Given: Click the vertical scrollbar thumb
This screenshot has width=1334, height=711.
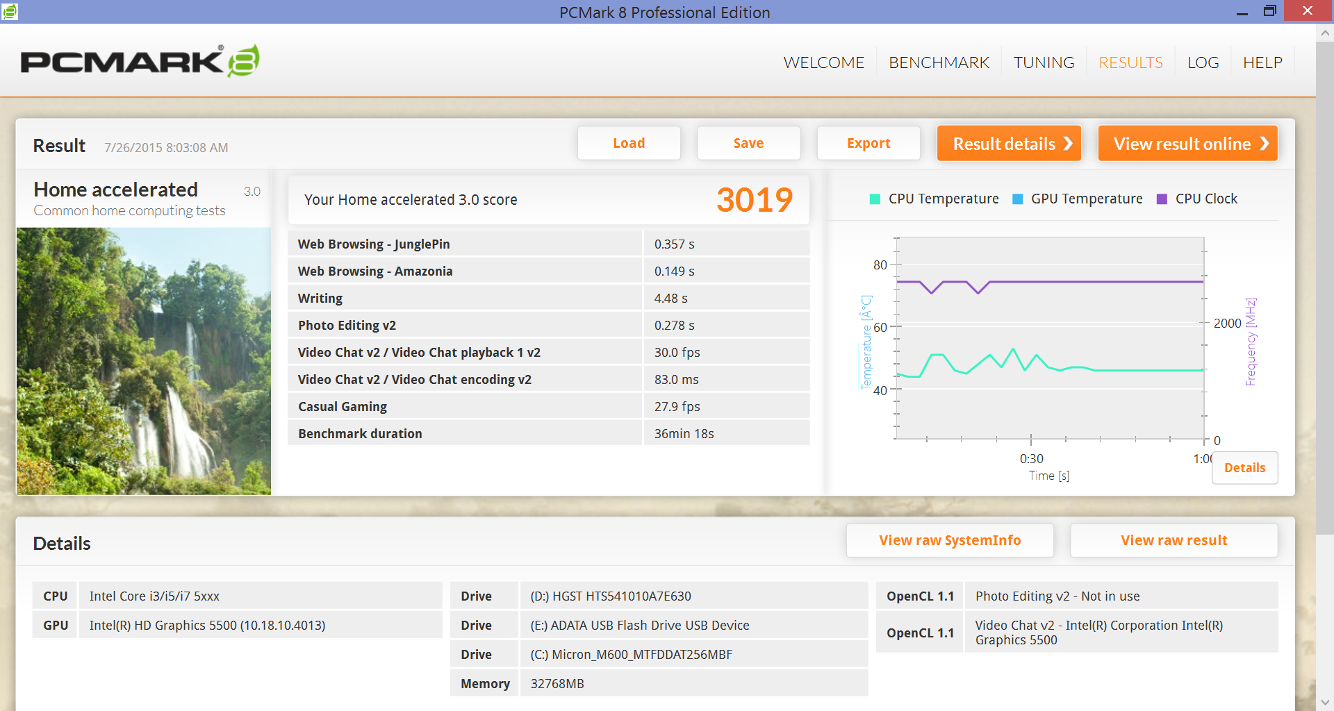Looking at the screenshot, I should tap(1325, 288).
